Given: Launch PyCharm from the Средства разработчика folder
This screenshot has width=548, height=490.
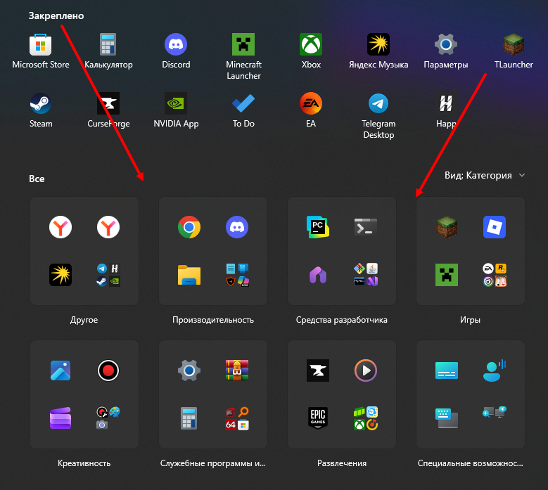Looking at the screenshot, I should 318,227.
